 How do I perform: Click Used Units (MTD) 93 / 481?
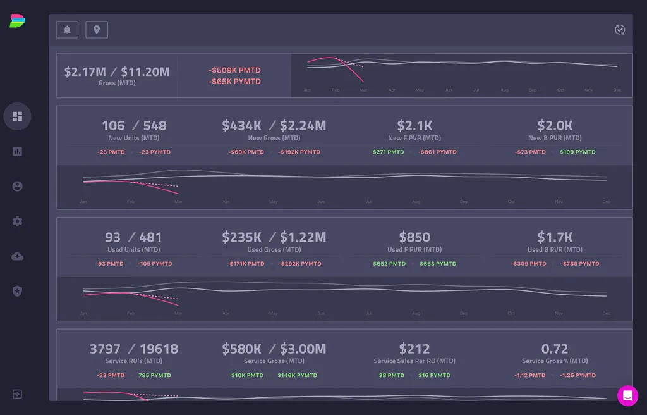[134, 237]
